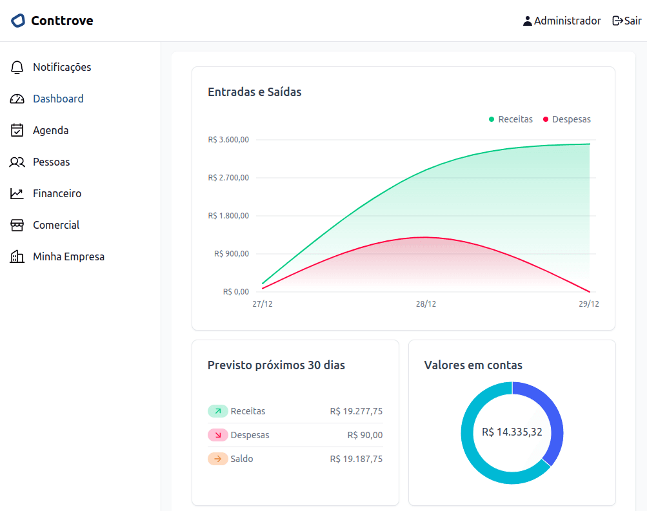Click the Pessoas people icon
The width and height of the screenshot is (647, 511).
(17, 162)
